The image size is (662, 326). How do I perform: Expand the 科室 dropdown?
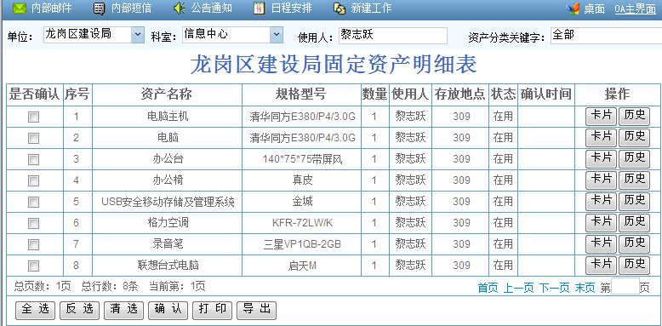tap(276, 35)
